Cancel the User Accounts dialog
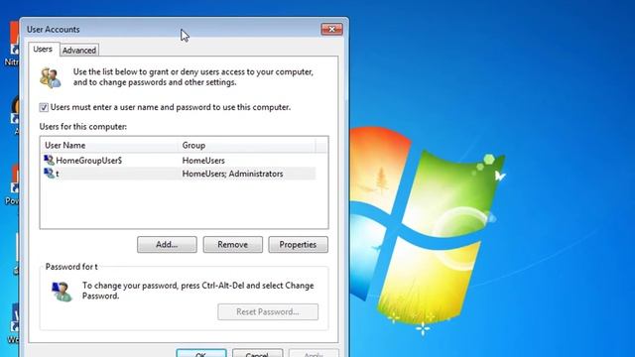The image size is (635, 357). pyautogui.click(x=258, y=353)
